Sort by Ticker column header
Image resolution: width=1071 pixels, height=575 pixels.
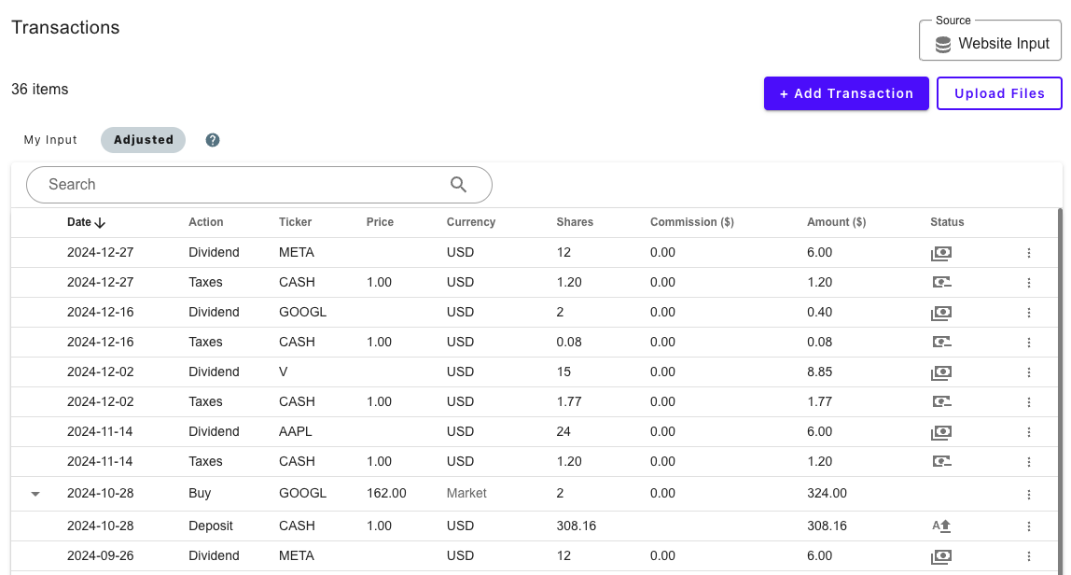point(295,222)
